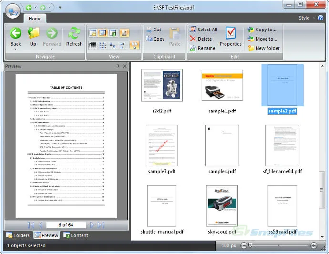Viewport: 329px width, 254px height.
Task: Toggle the Folders pane view button
Action: 93,33
